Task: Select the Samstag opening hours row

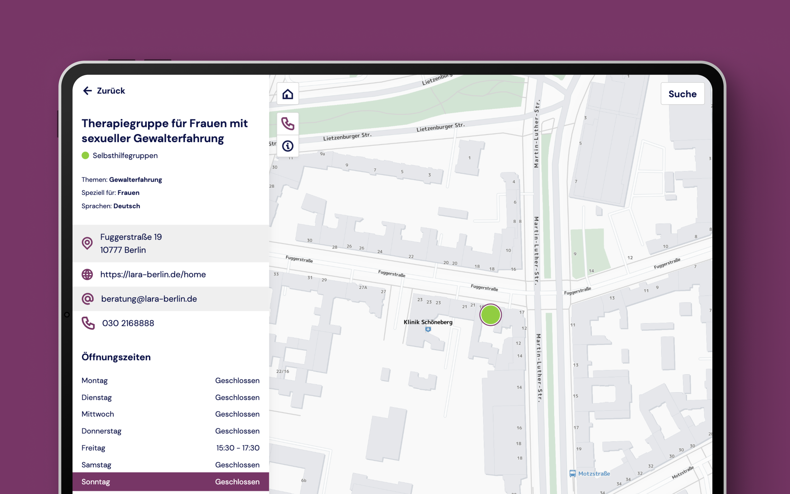Action: [x=171, y=465]
